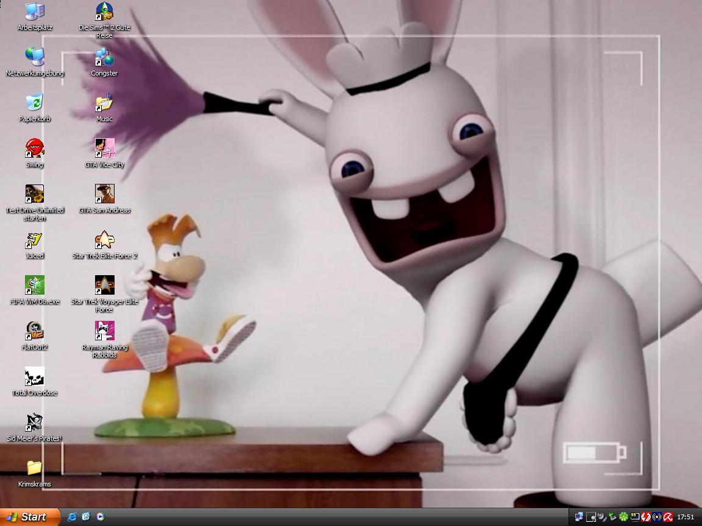The height and width of the screenshot is (526, 702).
Task: Click the red Avira umbrella tray icon
Action: [668, 517]
